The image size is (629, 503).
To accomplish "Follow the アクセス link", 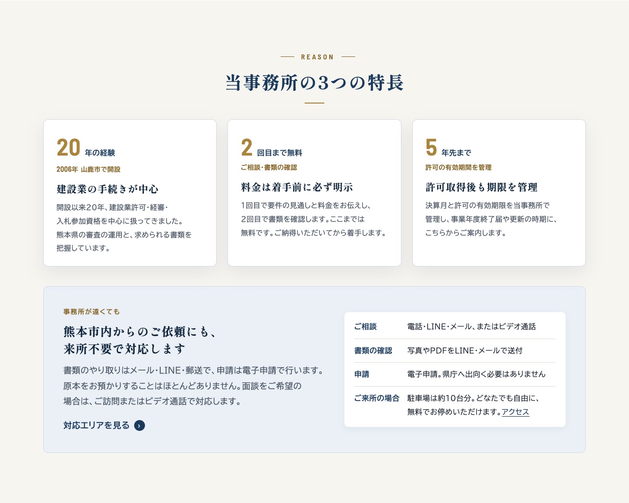I will click(x=515, y=412).
